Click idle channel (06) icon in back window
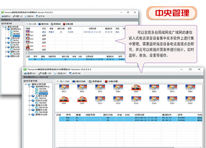The image size is (206, 148). (28, 50)
